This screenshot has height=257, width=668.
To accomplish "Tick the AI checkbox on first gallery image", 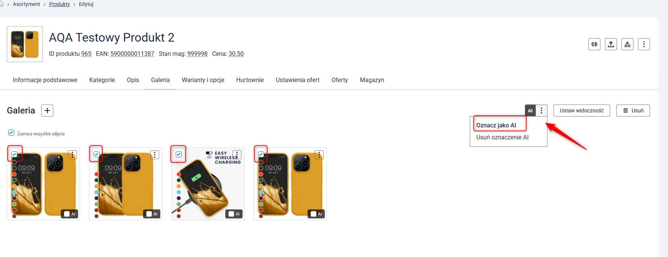I will [67, 214].
